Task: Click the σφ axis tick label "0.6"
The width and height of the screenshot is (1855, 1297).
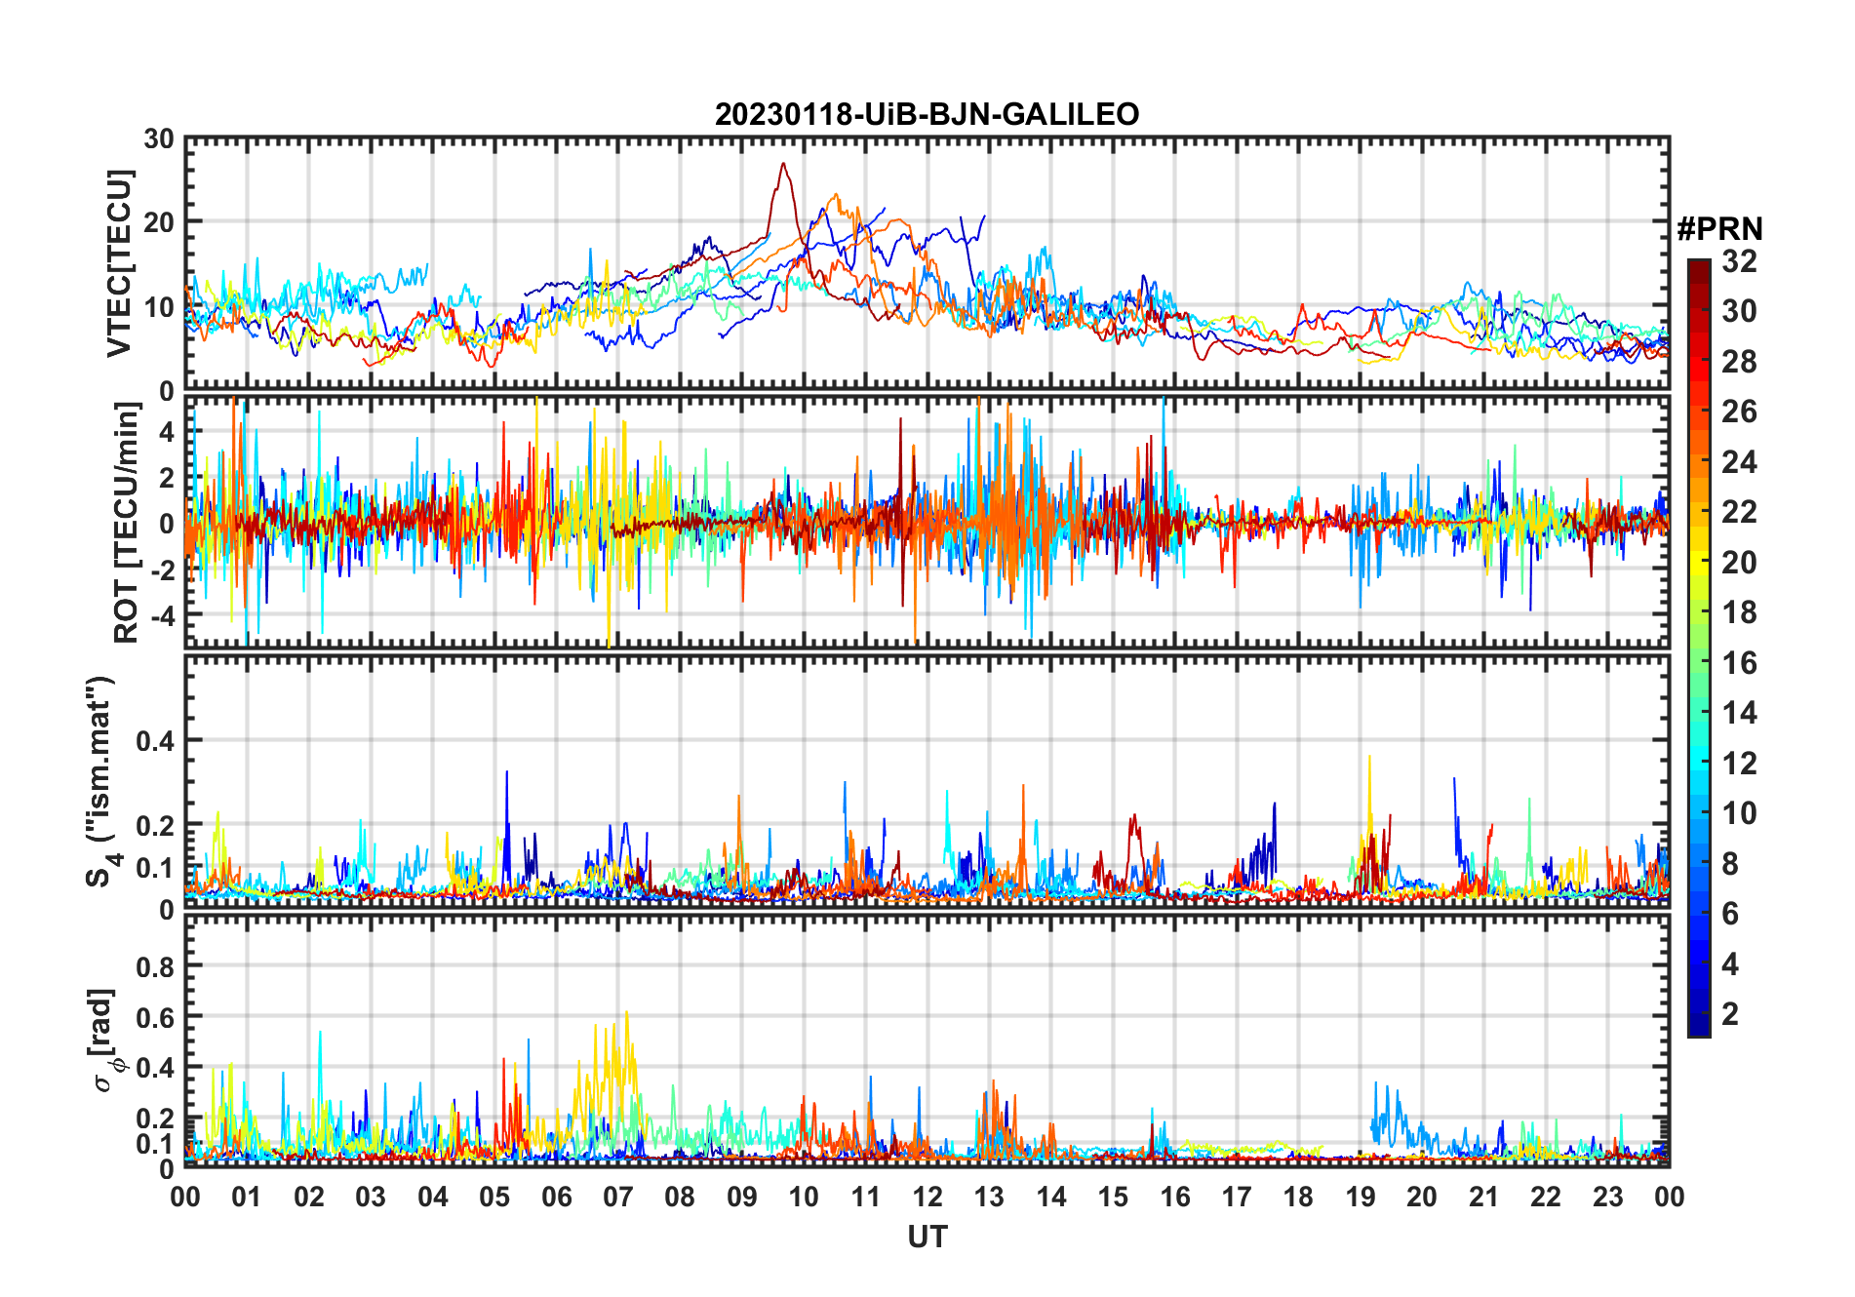Action: [155, 1017]
